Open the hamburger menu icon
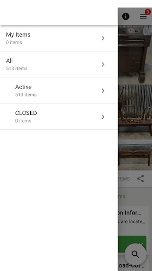Screen dimensions: 152x271 click(x=143, y=17)
